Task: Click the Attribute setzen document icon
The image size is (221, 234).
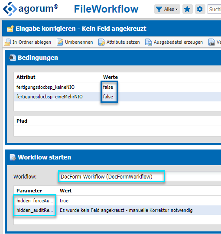Action: click(101, 42)
